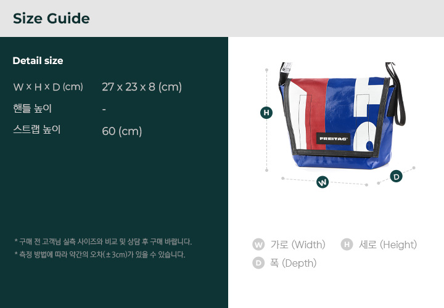Viewport: 444px width, 308px height.
Task: Click the 폭 (Depth) legend text
Action: (293, 263)
